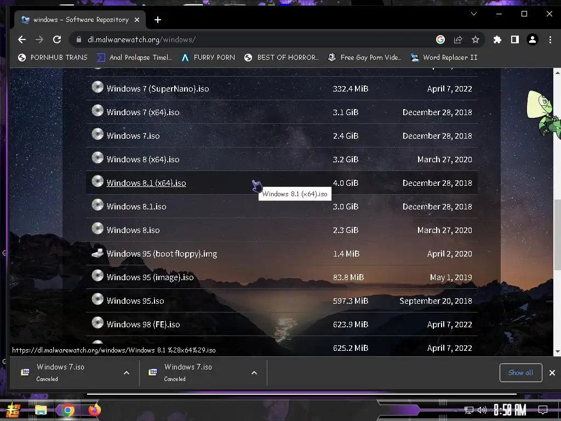Open the BEST OF HORROR bookmark
The image size is (561, 421).
tap(282, 57)
